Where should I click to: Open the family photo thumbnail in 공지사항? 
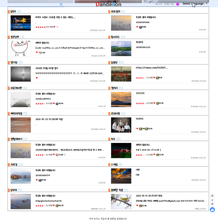pyautogui.click(x=121, y=125)
